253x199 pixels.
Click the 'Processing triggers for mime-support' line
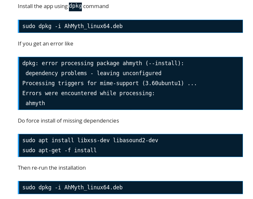109,83
